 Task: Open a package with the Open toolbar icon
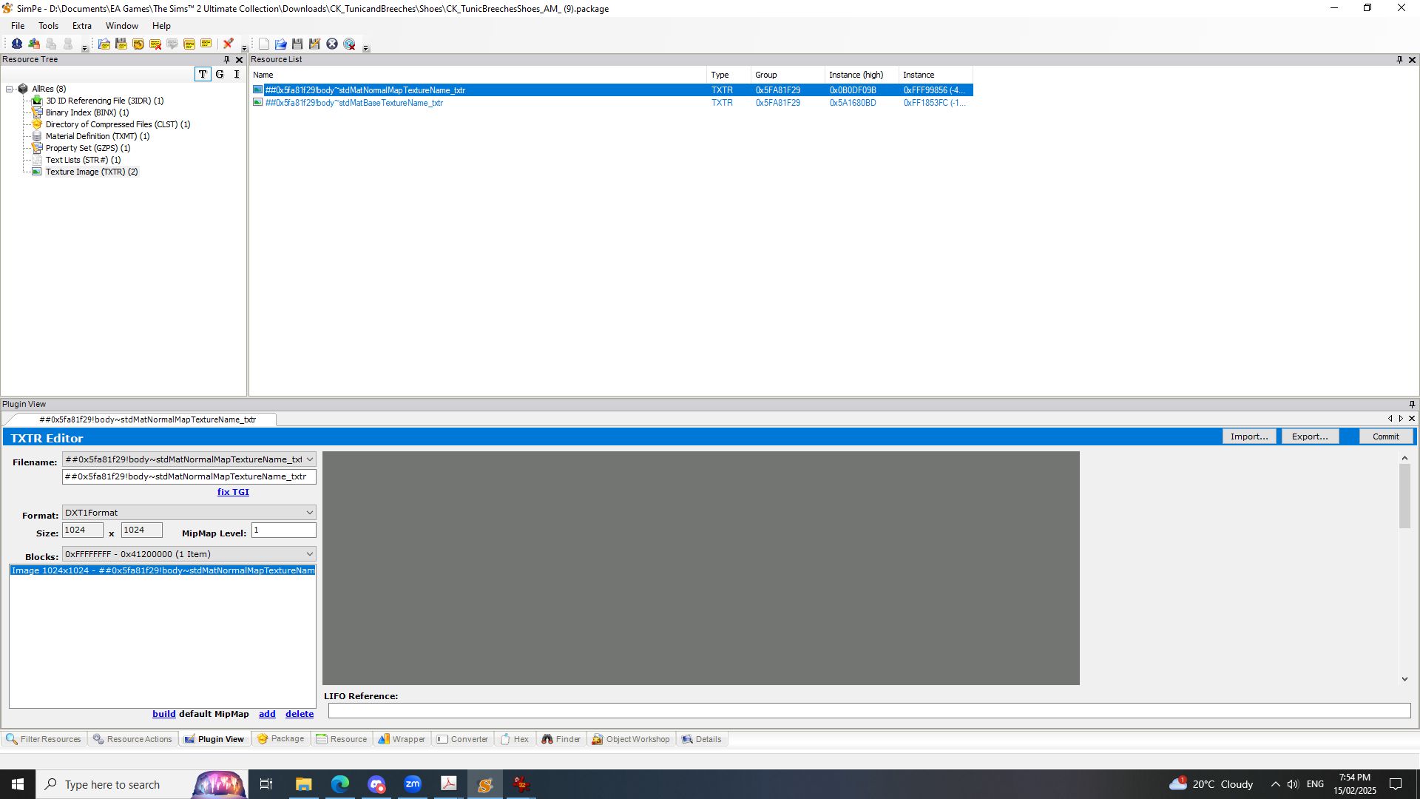tap(281, 44)
